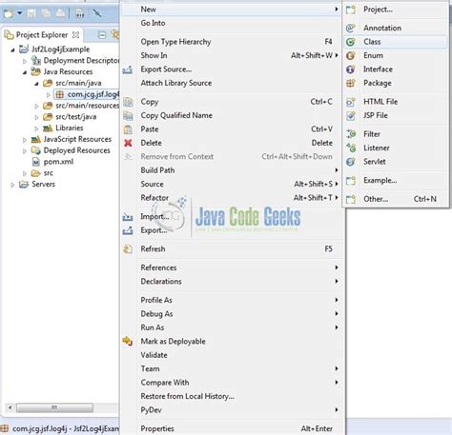Click the Servlet icon

click(350, 162)
